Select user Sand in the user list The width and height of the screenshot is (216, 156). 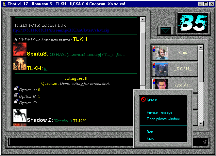(x=175, y=53)
